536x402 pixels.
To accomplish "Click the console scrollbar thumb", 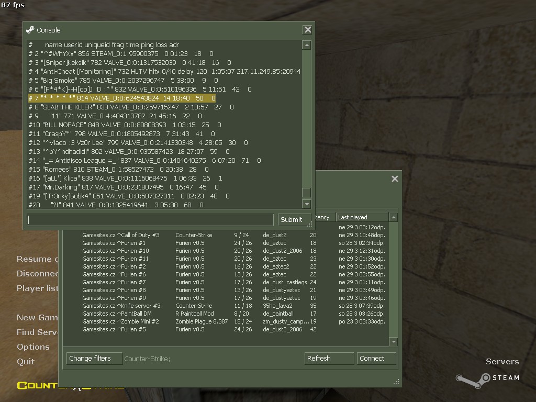I will [x=307, y=193].
